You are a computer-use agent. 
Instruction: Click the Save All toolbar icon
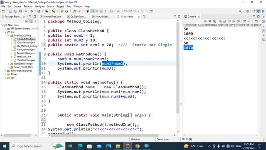(x=15, y=11)
